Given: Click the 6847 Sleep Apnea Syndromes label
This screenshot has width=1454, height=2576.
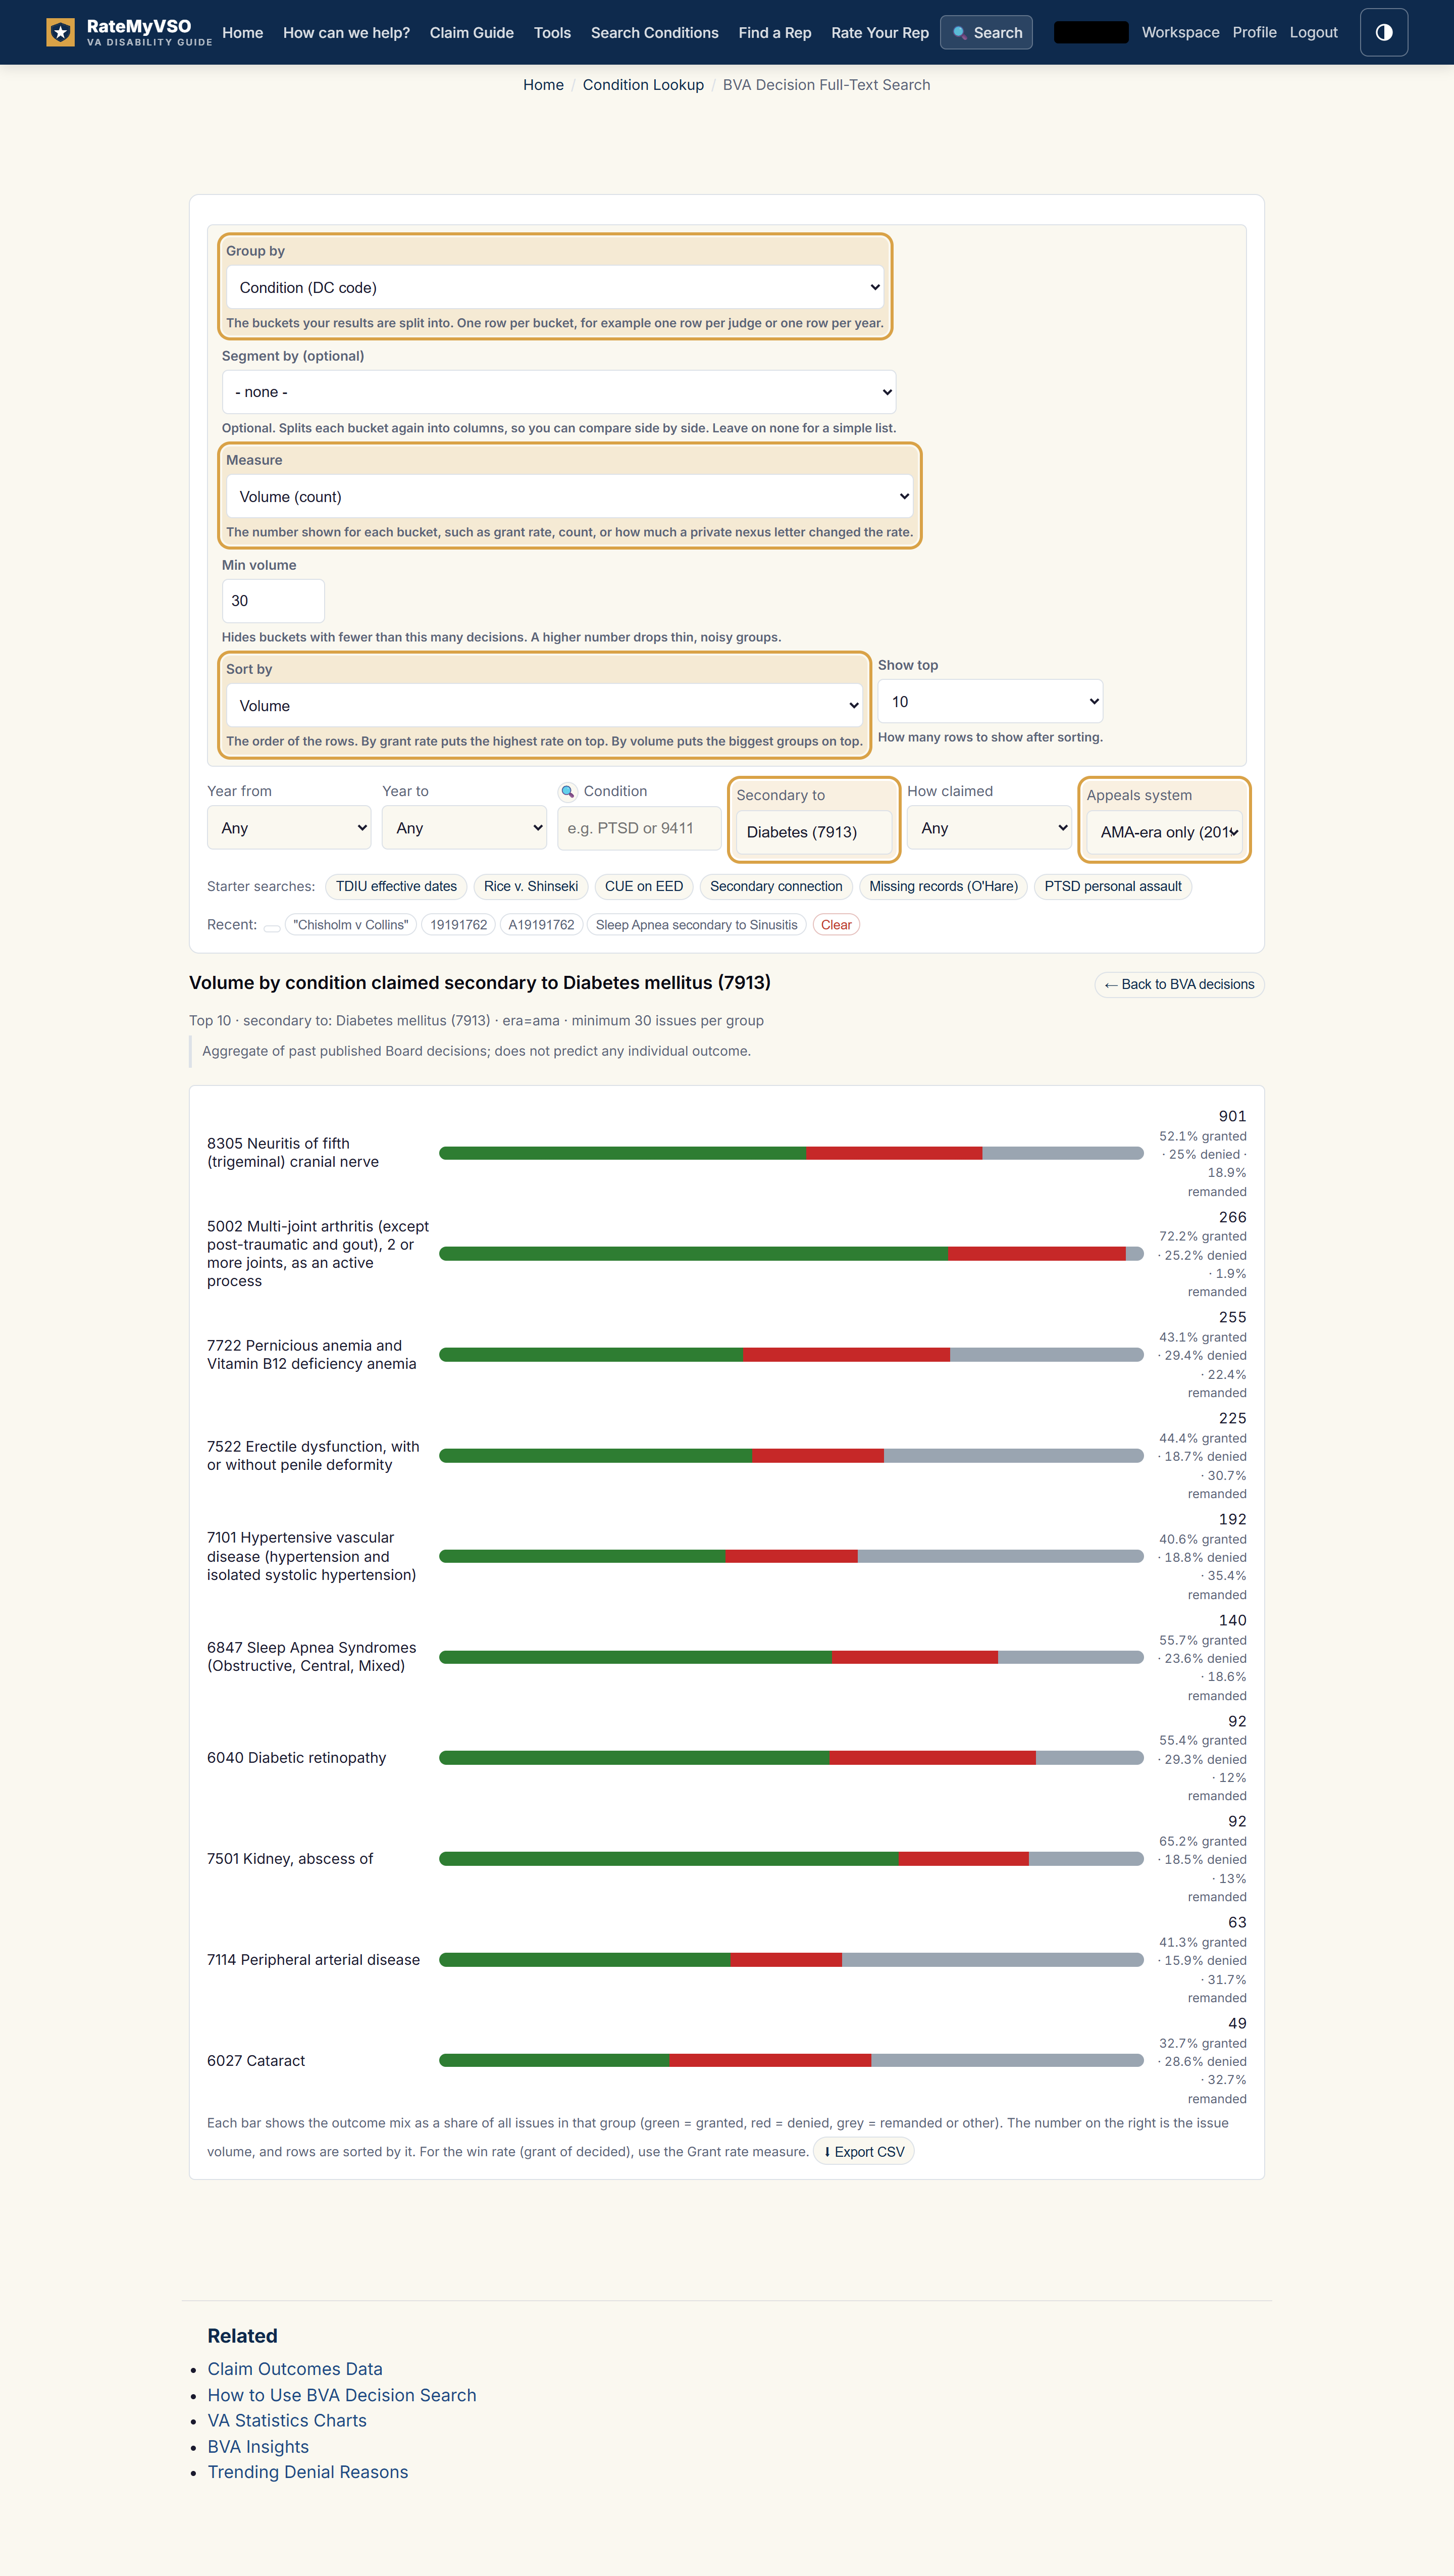Looking at the screenshot, I should [312, 1657].
